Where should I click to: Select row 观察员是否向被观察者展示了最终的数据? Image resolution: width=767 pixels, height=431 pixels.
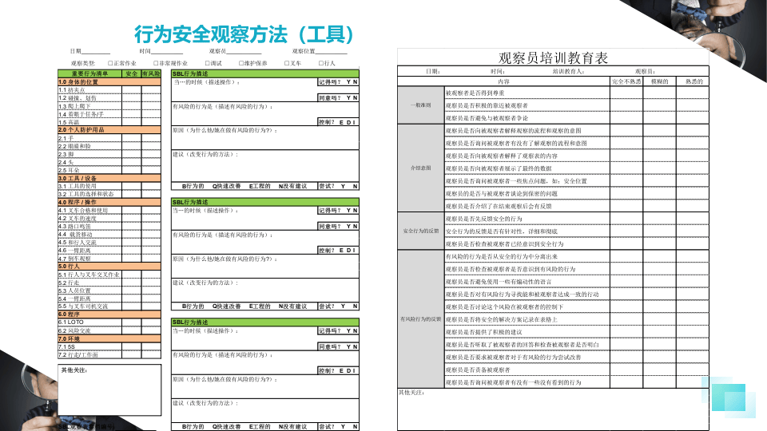[577, 168]
